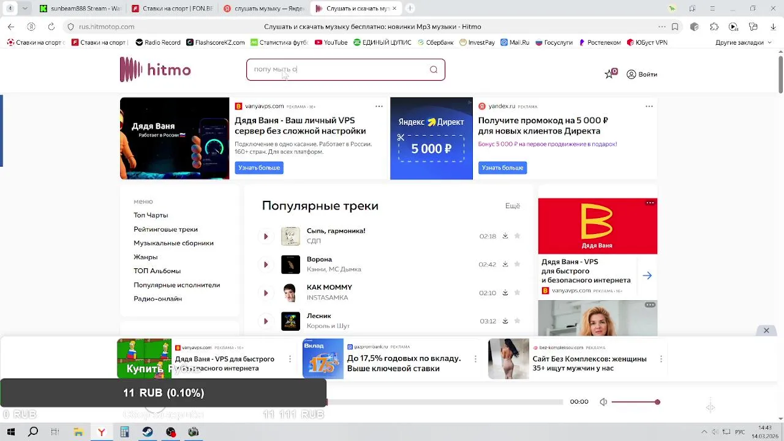Add КАК MOMMY to favorites
The width and height of the screenshot is (784, 441).
pos(517,292)
